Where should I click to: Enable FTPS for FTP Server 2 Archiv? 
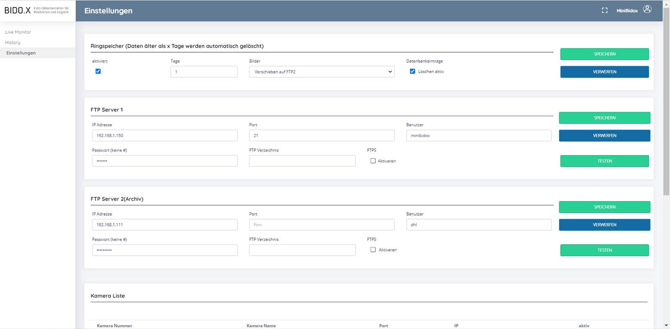pyautogui.click(x=373, y=250)
